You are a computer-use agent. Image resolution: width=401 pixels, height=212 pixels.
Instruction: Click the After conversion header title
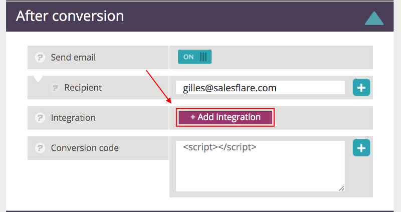(70, 16)
